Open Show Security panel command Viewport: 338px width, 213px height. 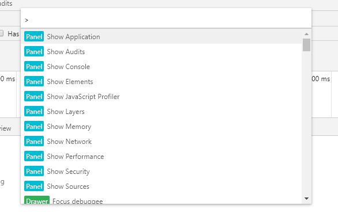coord(162,171)
